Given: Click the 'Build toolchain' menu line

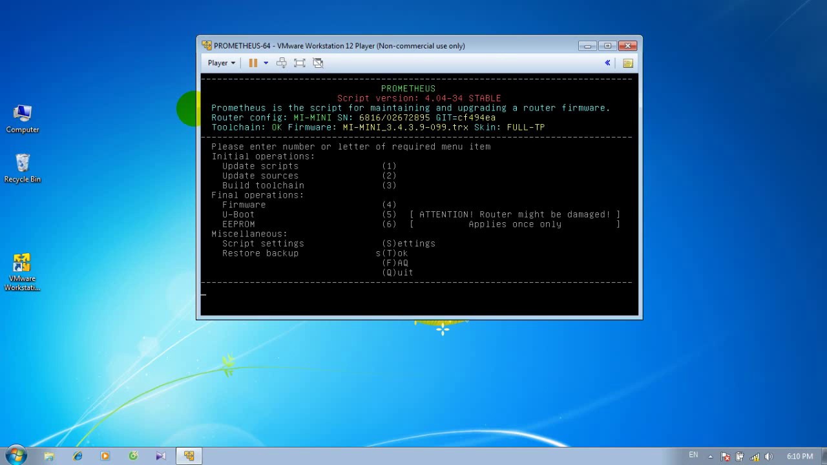Looking at the screenshot, I should click(x=309, y=185).
